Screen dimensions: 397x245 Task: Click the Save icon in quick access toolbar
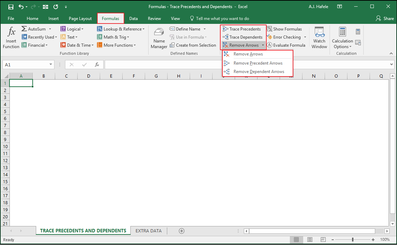11,7
